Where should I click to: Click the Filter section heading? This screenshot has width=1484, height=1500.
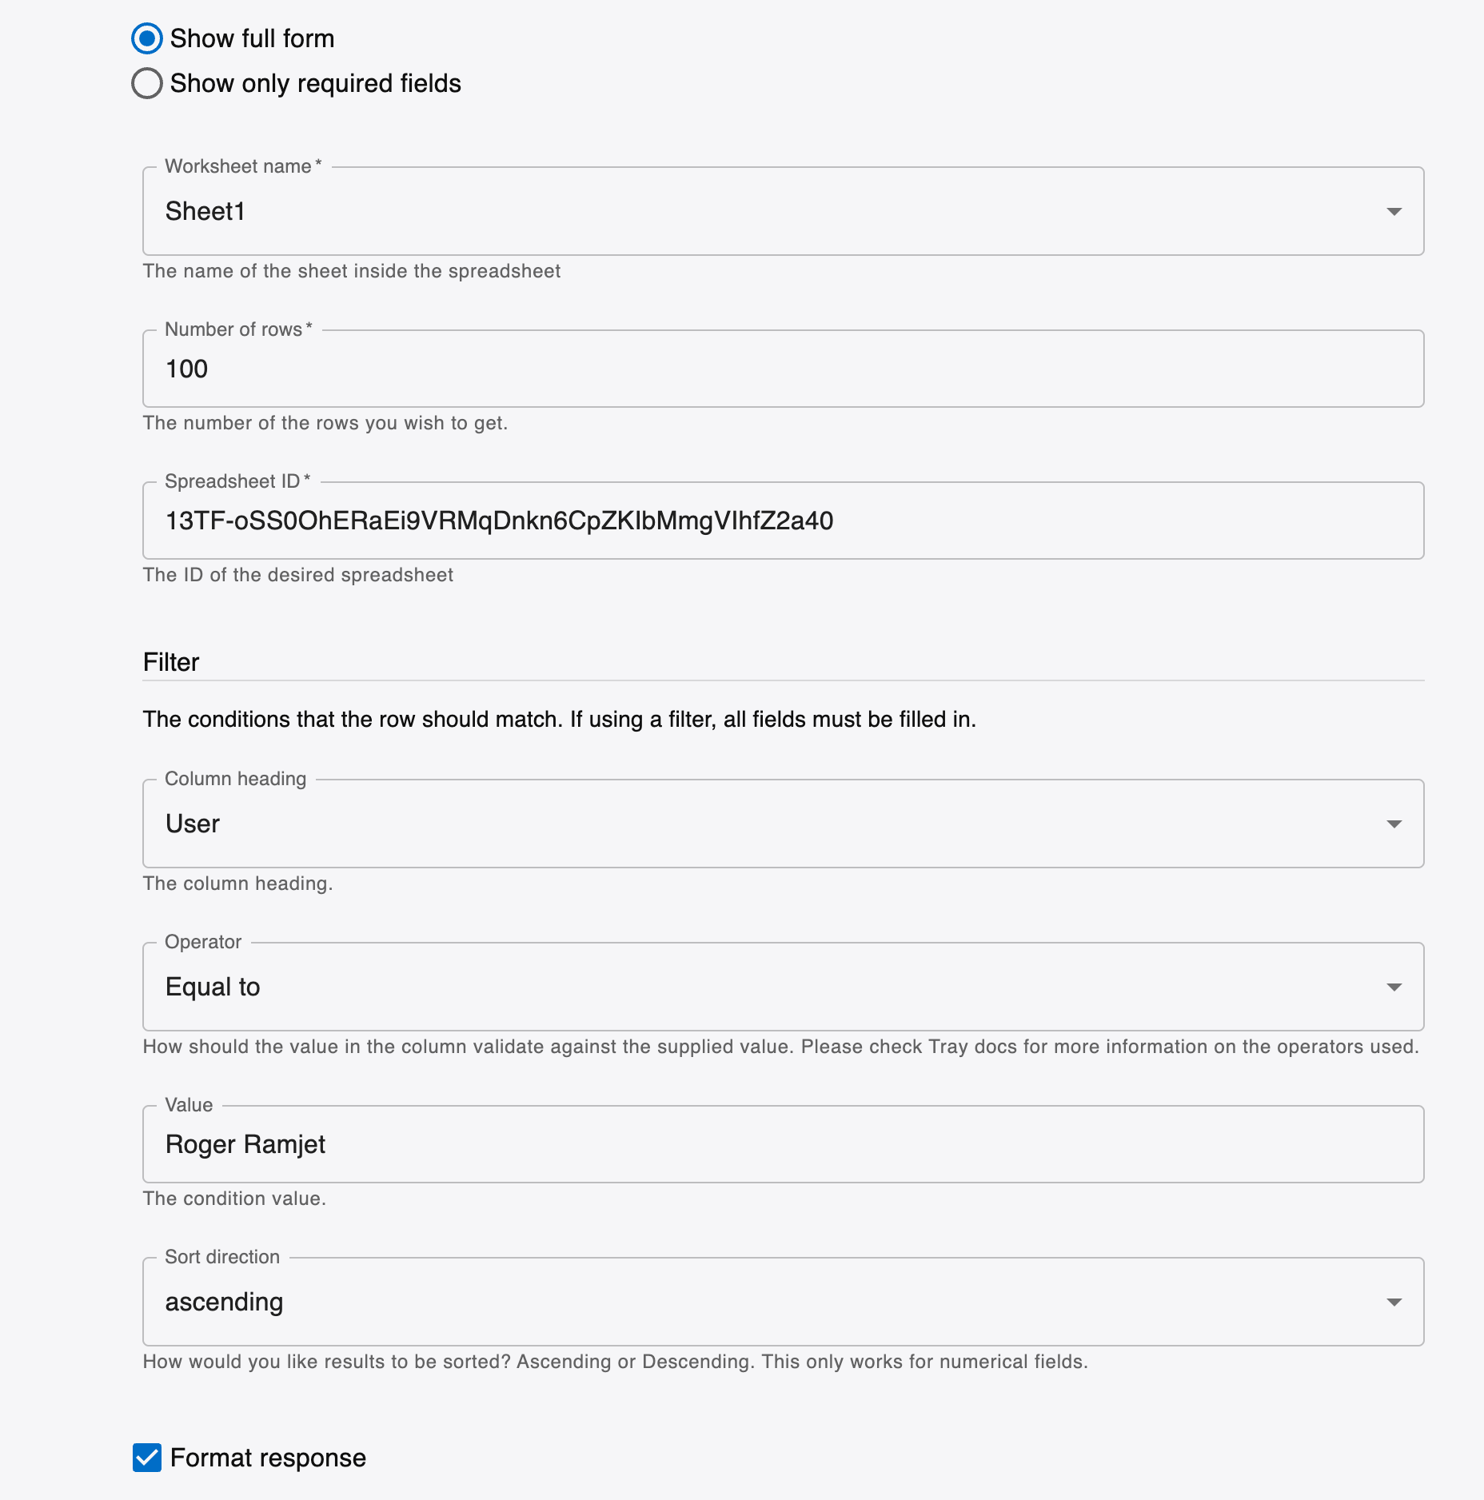pyautogui.click(x=171, y=661)
